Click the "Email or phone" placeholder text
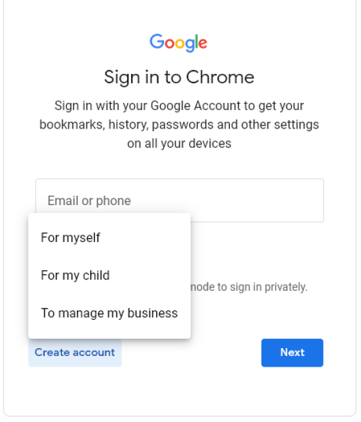 coord(89,200)
